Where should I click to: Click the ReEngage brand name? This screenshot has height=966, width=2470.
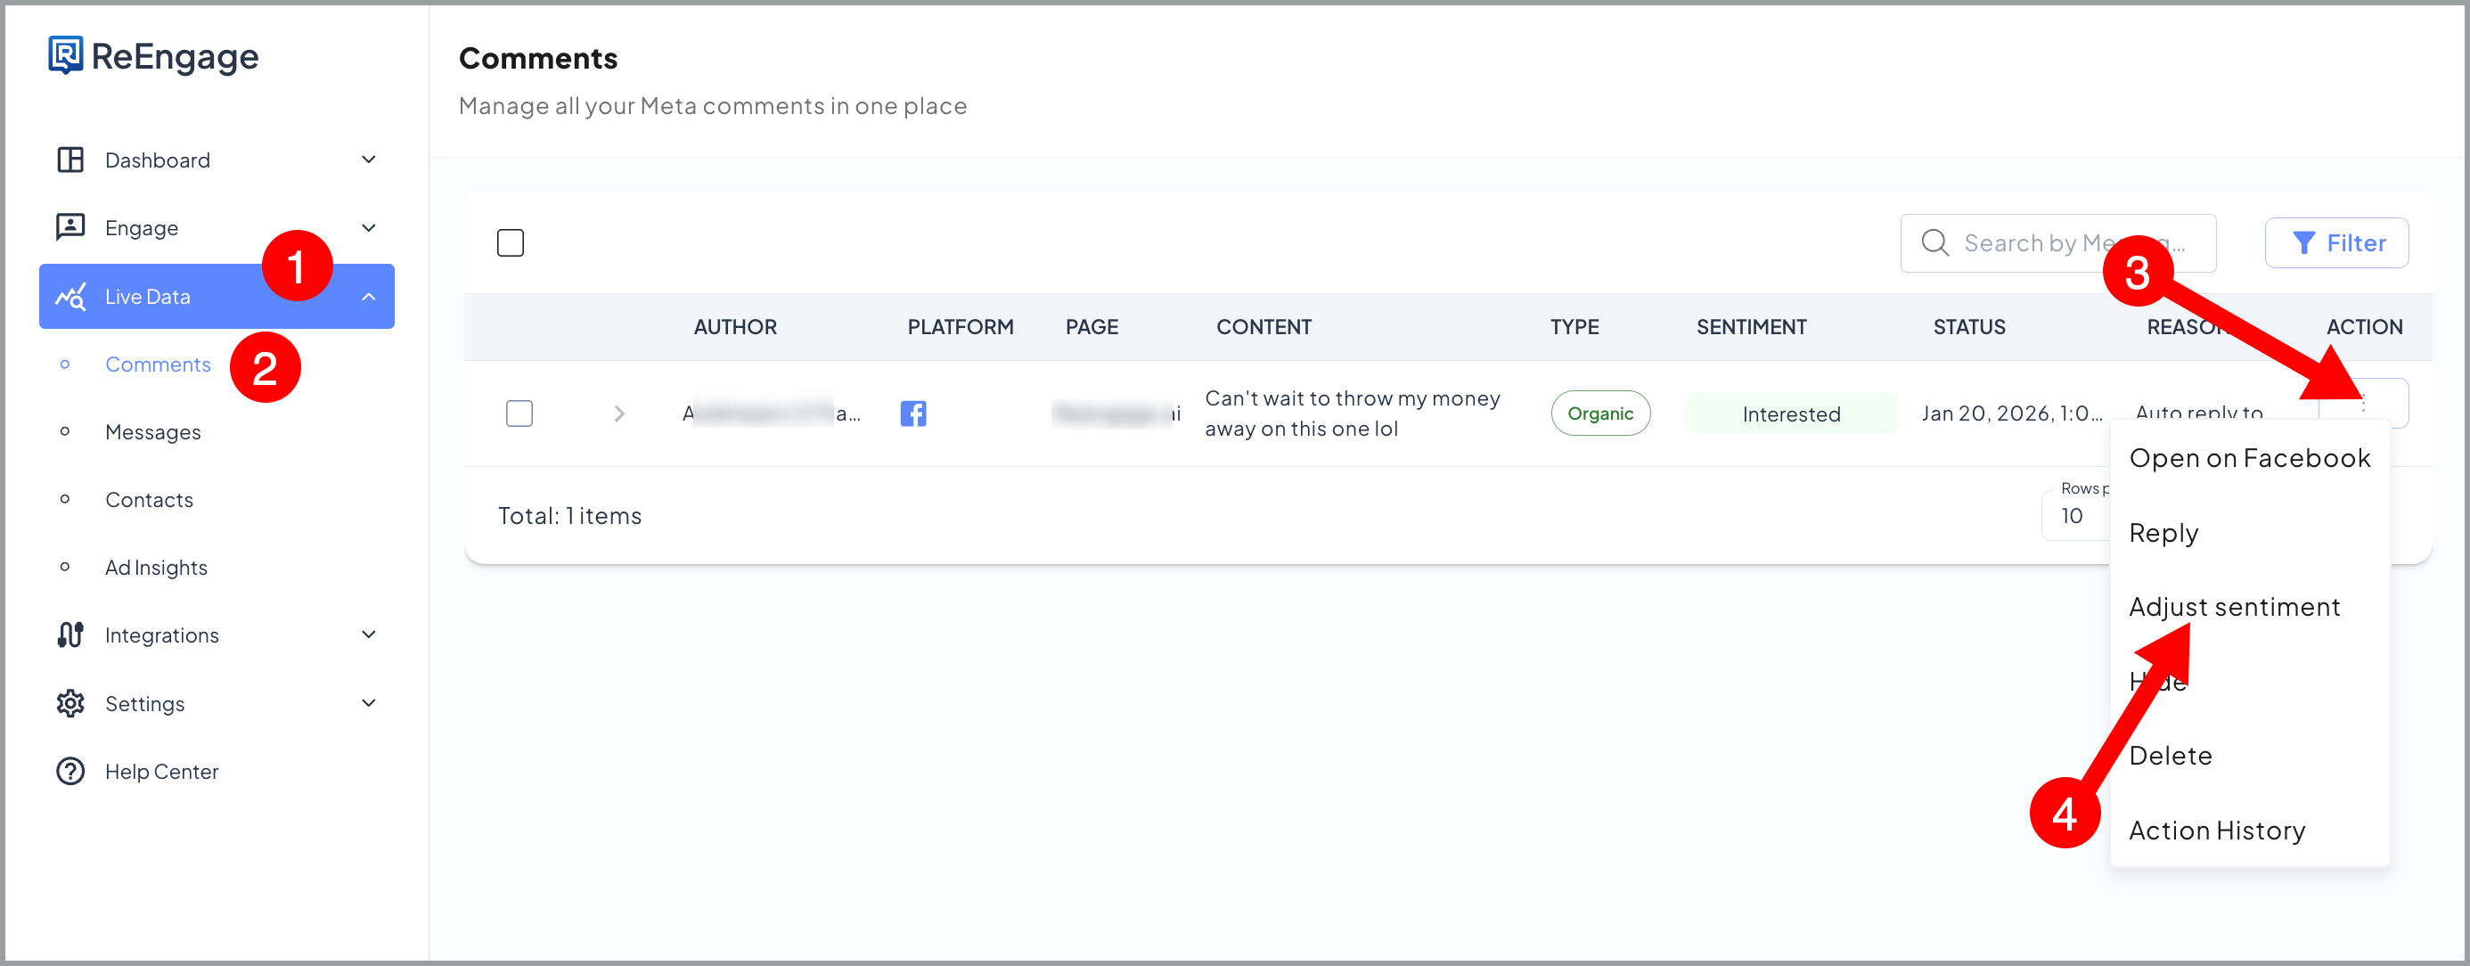(176, 57)
